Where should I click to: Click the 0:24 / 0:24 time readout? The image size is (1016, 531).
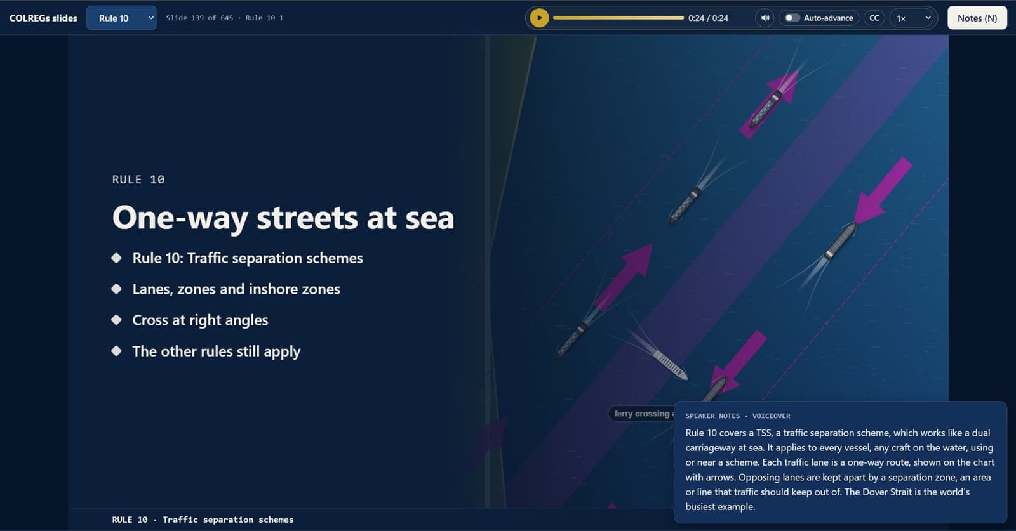pyautogui.click(x=708, y=18)
